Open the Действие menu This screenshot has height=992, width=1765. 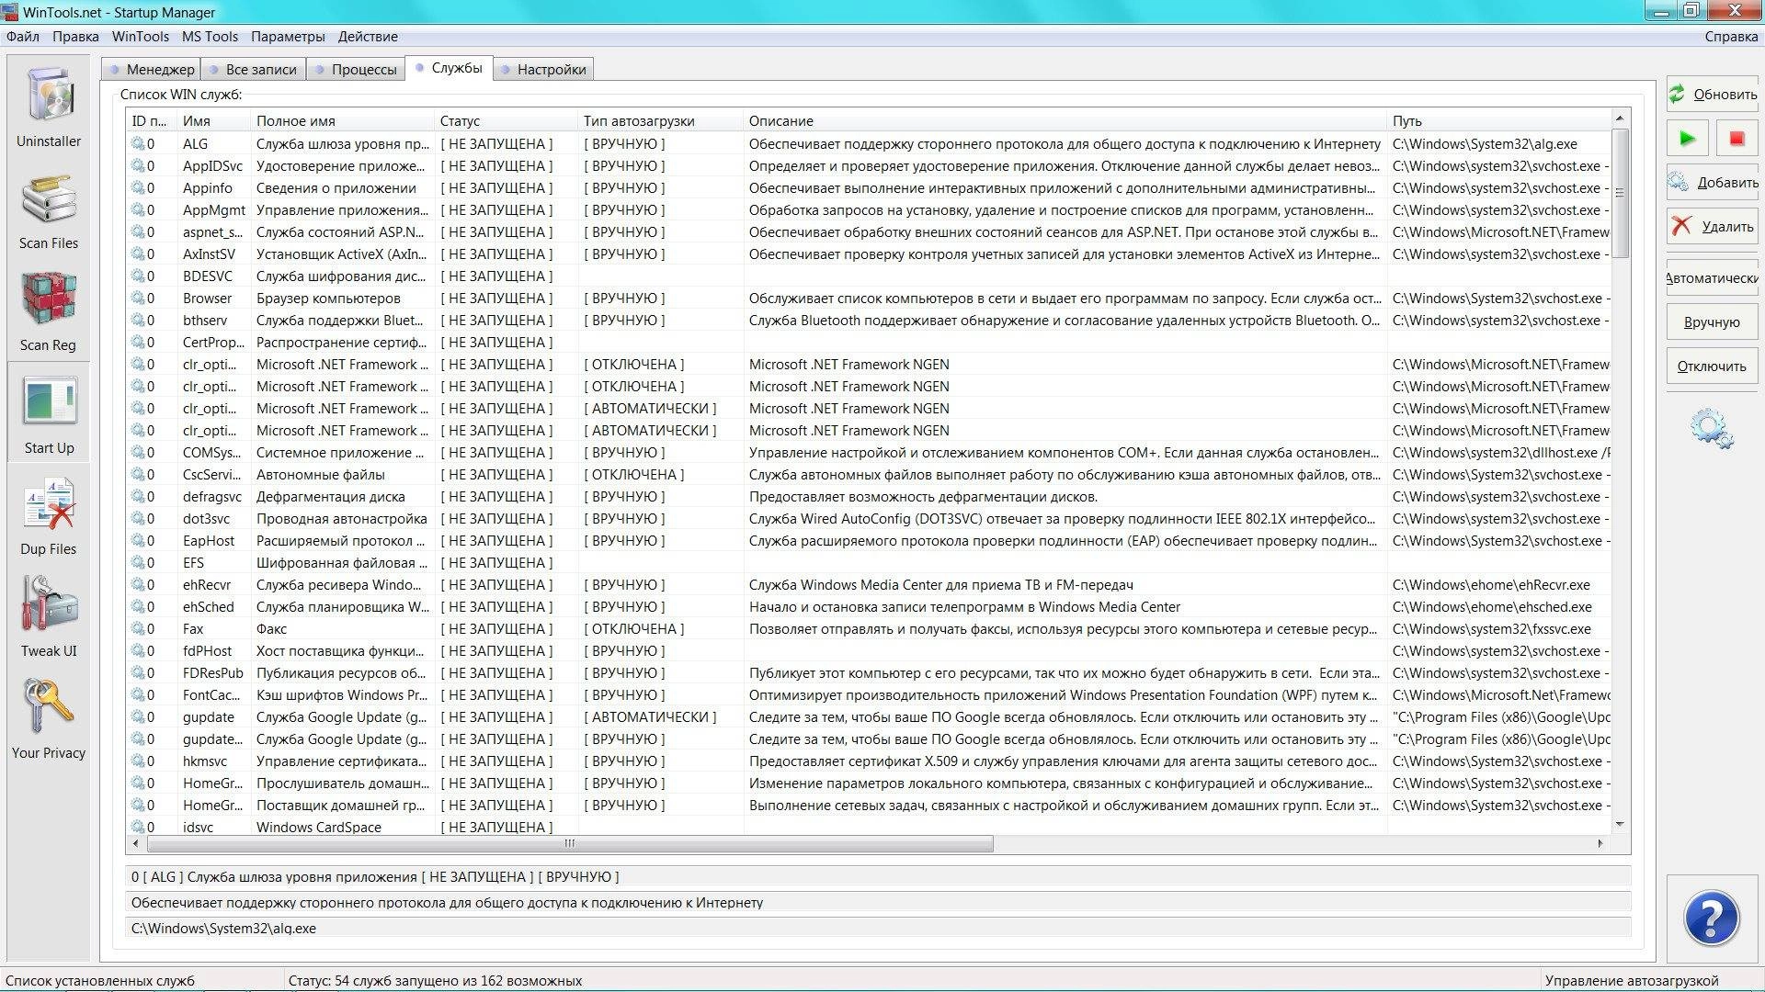[x=368, y=37]
